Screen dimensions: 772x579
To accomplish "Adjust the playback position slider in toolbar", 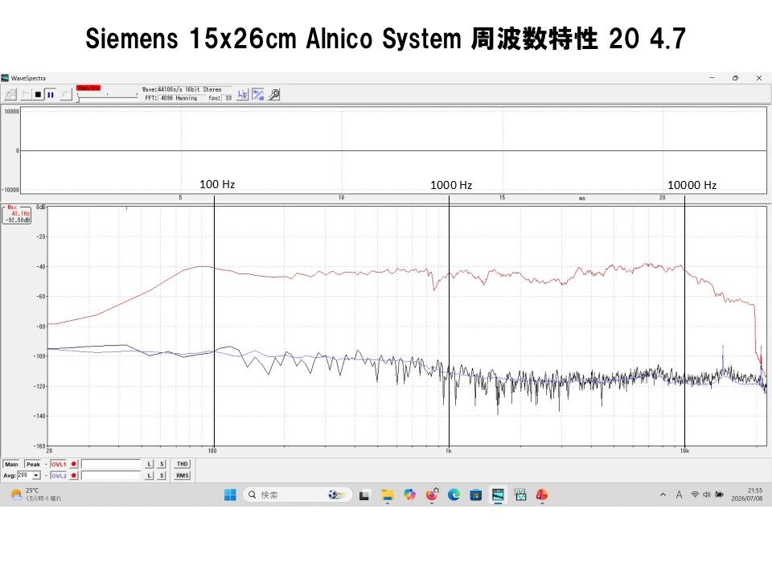I will [107, 96].
